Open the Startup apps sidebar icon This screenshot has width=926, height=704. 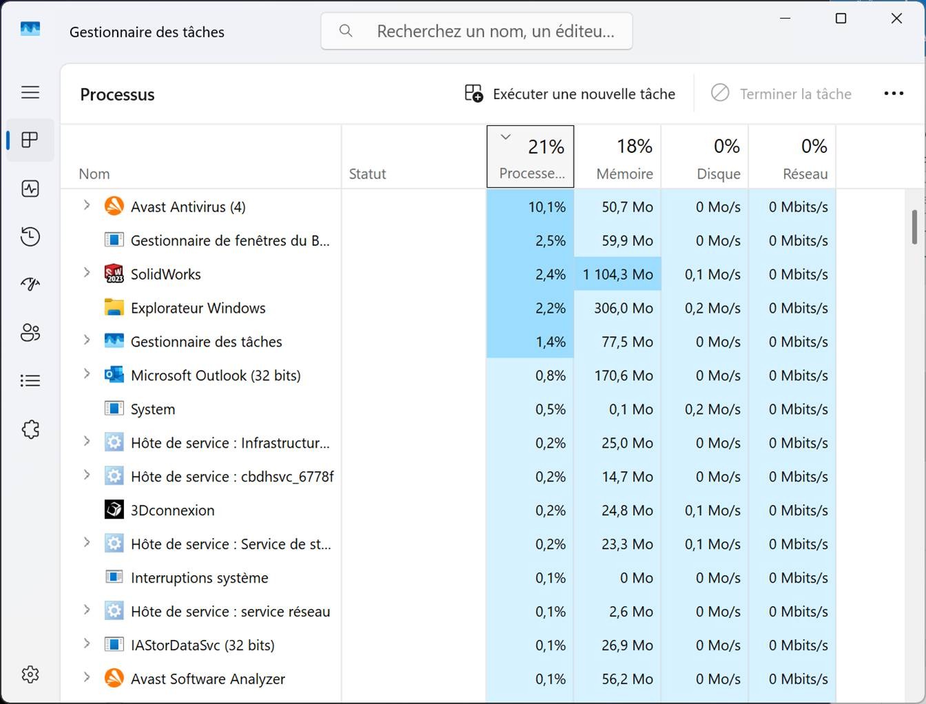(x=30, y=284)
